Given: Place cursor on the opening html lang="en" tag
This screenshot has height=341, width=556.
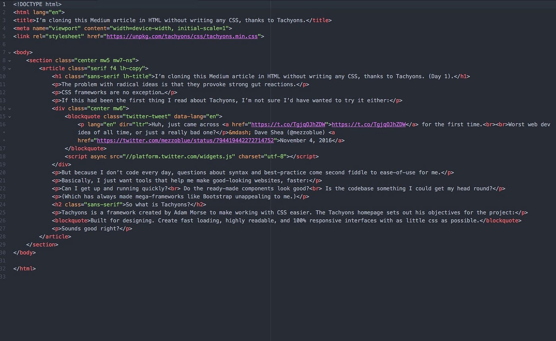Looking at the screenshot, I should (x=39, y=12).
